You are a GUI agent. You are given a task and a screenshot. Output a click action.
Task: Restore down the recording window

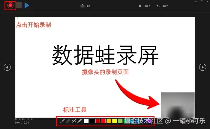click(x=202, y=1)
